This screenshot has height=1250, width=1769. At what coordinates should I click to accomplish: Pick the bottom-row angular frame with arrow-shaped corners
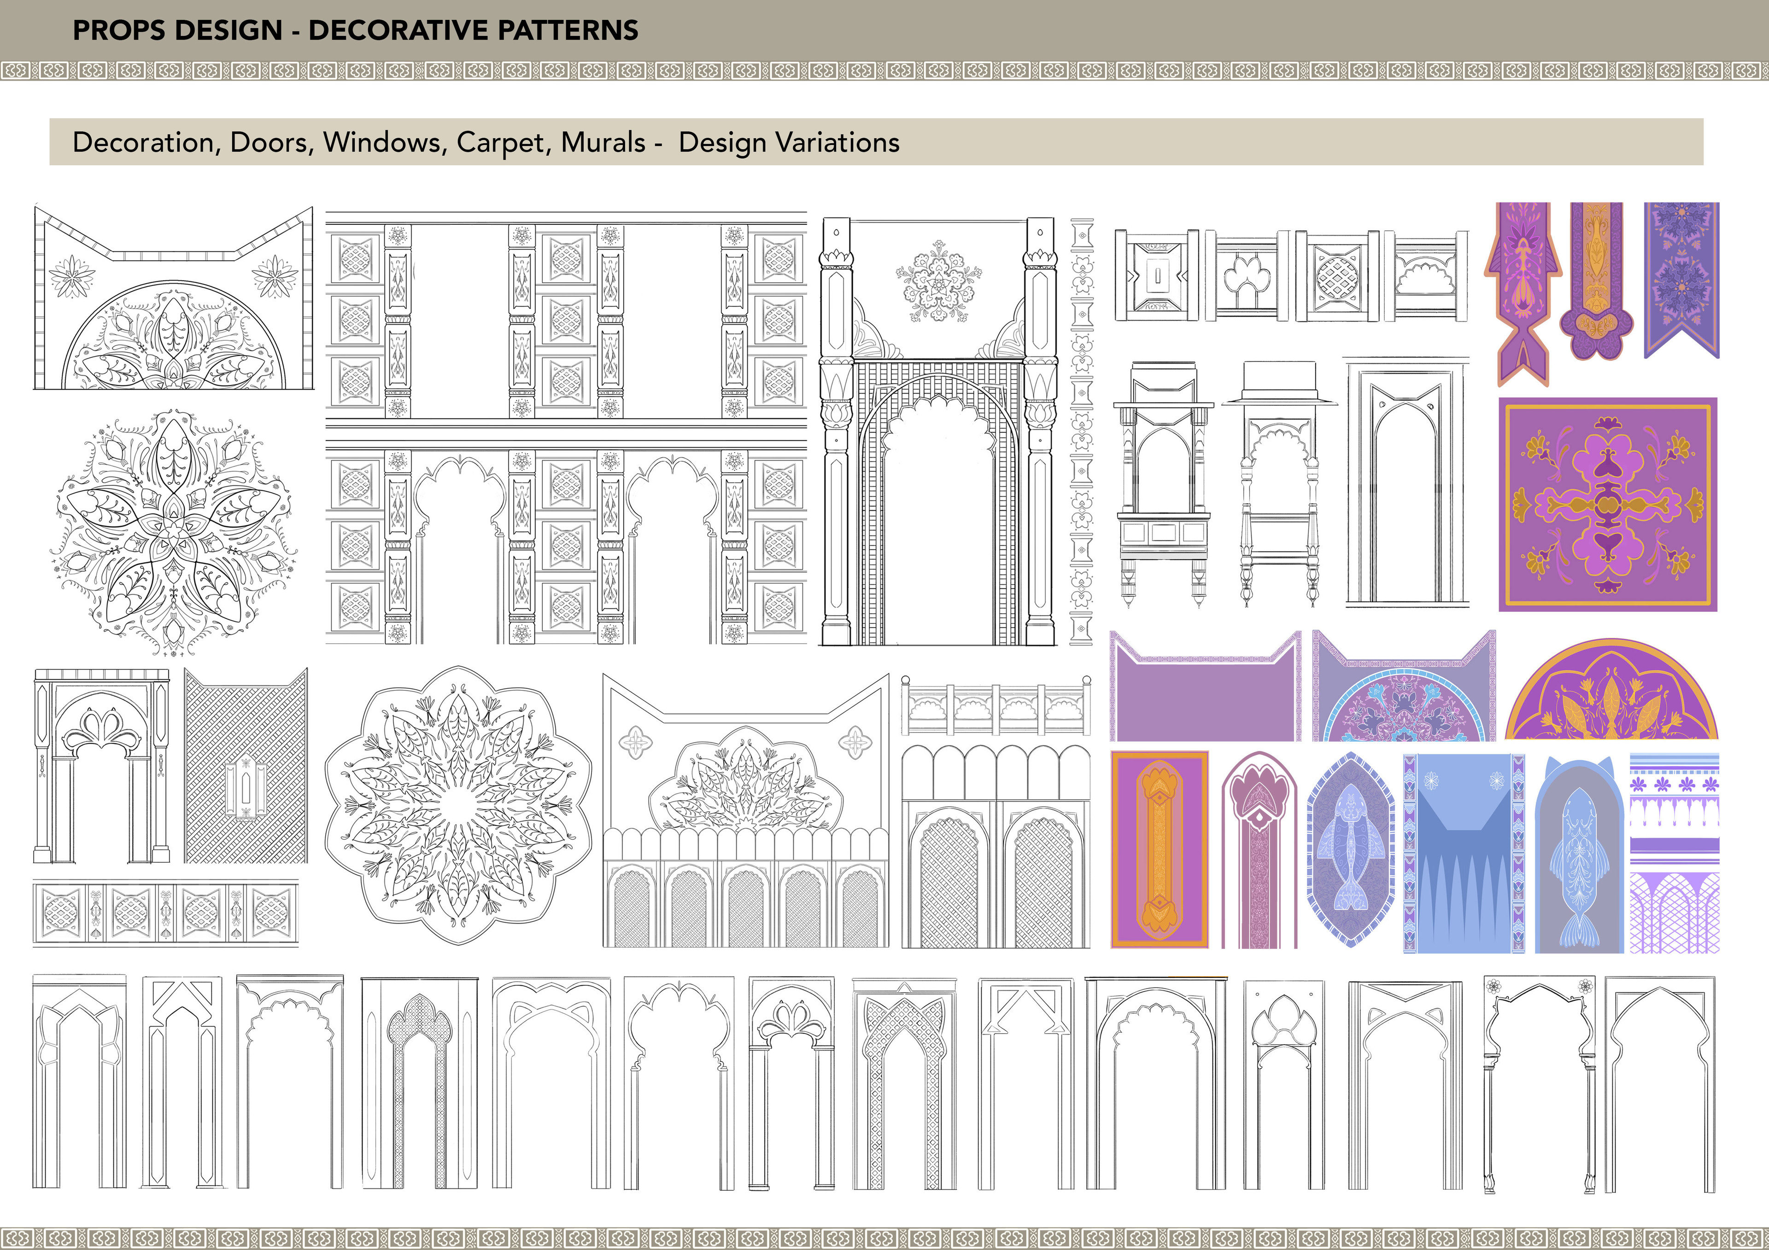(1025, 1084)
